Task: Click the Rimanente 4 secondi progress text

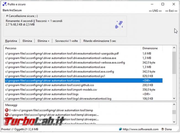Action: click(x=34, y=21)
